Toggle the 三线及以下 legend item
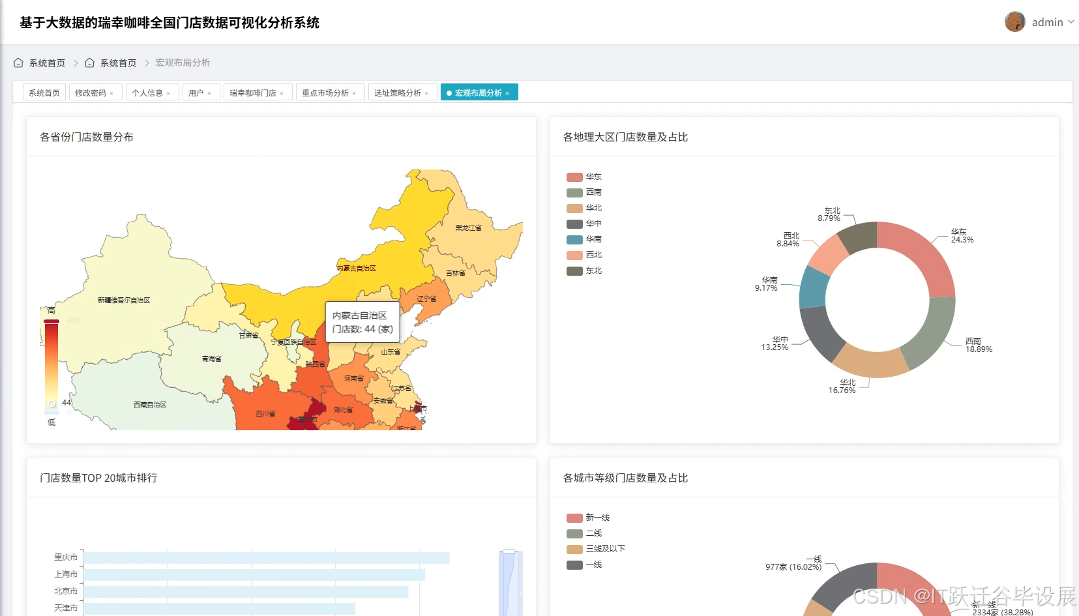The image size is (1079, 616). coord(596,549)
